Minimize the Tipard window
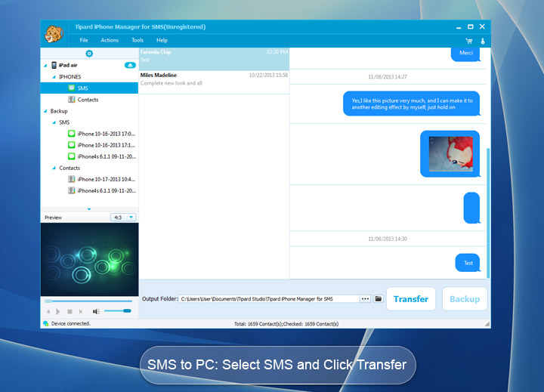This screenshot has height=392, width=544. pyautogui.click(x=459, y=27)
